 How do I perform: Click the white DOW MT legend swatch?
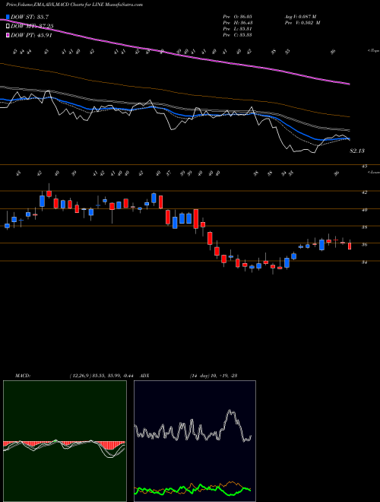(x=8, y=26)
